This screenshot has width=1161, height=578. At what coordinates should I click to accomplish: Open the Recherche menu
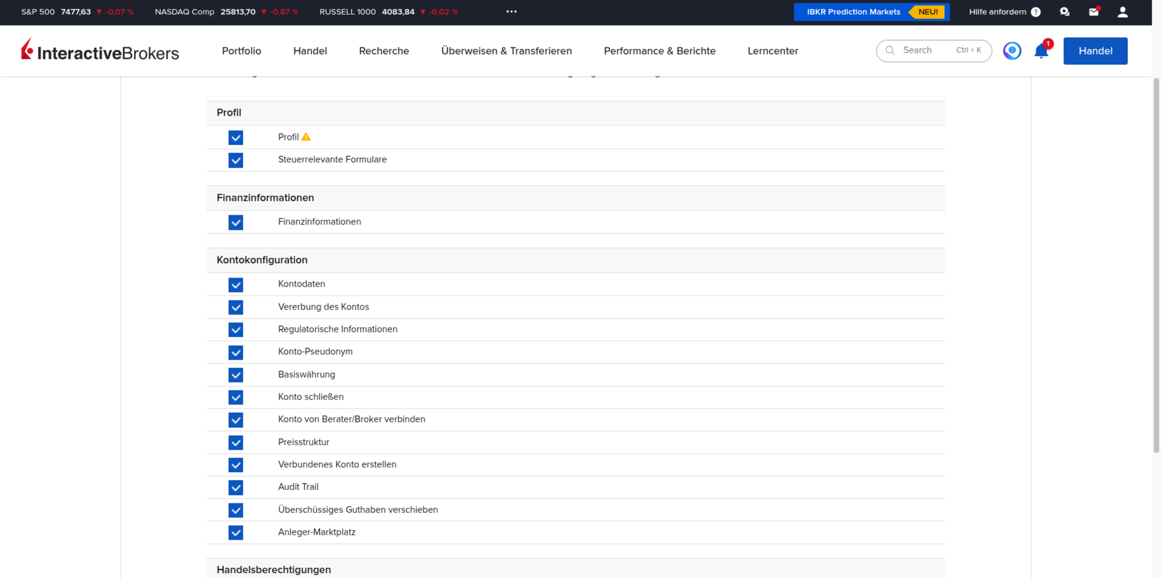coord(384,51)
